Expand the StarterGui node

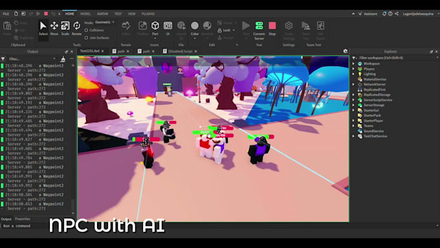click(353, 110)
